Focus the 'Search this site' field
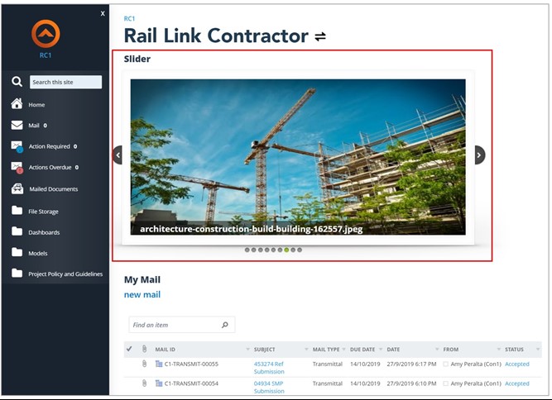The width and height of the screenshot is (552, 400). tap(66, 82)
